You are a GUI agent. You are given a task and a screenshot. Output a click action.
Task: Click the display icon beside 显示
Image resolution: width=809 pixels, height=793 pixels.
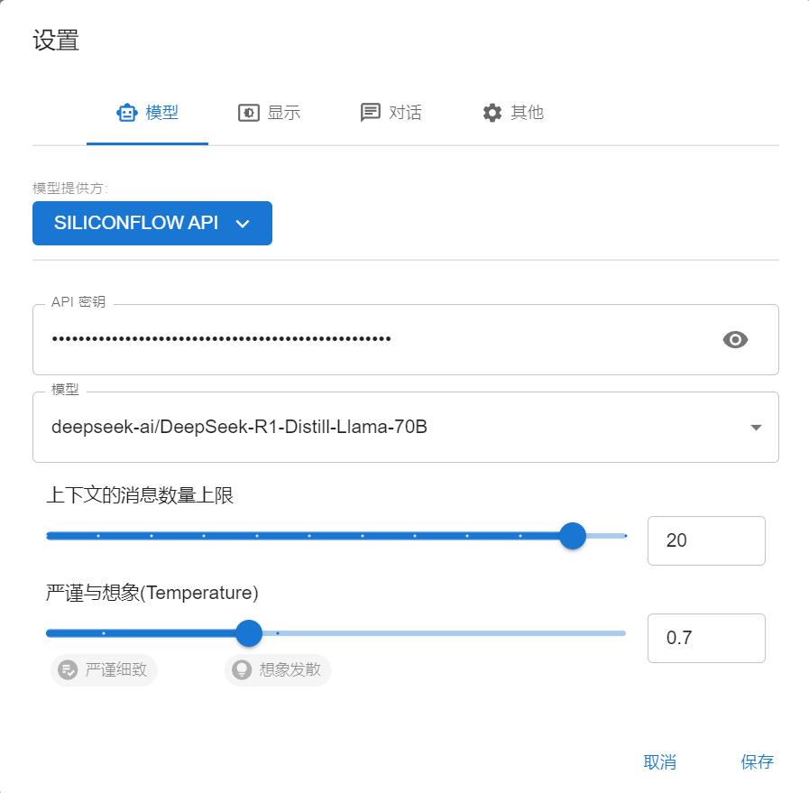coord(249,113)
